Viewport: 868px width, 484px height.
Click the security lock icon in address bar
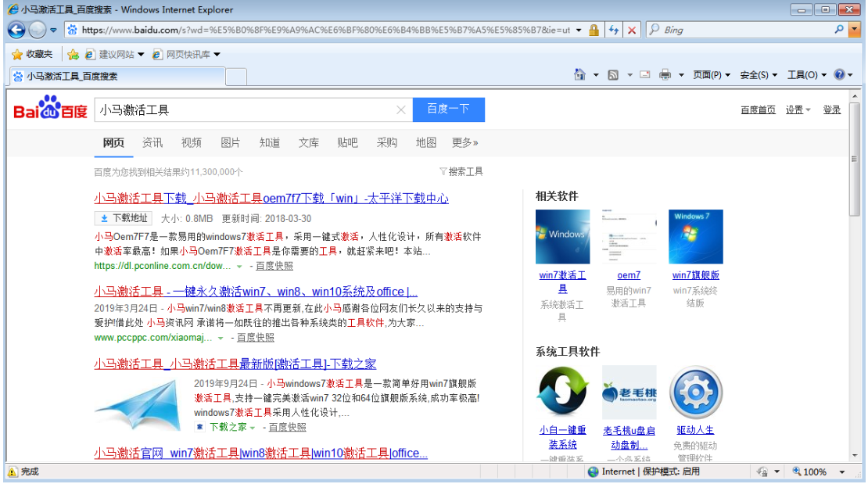point(594,30)
